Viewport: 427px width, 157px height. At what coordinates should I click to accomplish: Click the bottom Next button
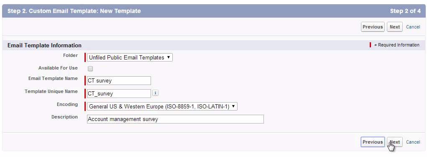[395, 142]
